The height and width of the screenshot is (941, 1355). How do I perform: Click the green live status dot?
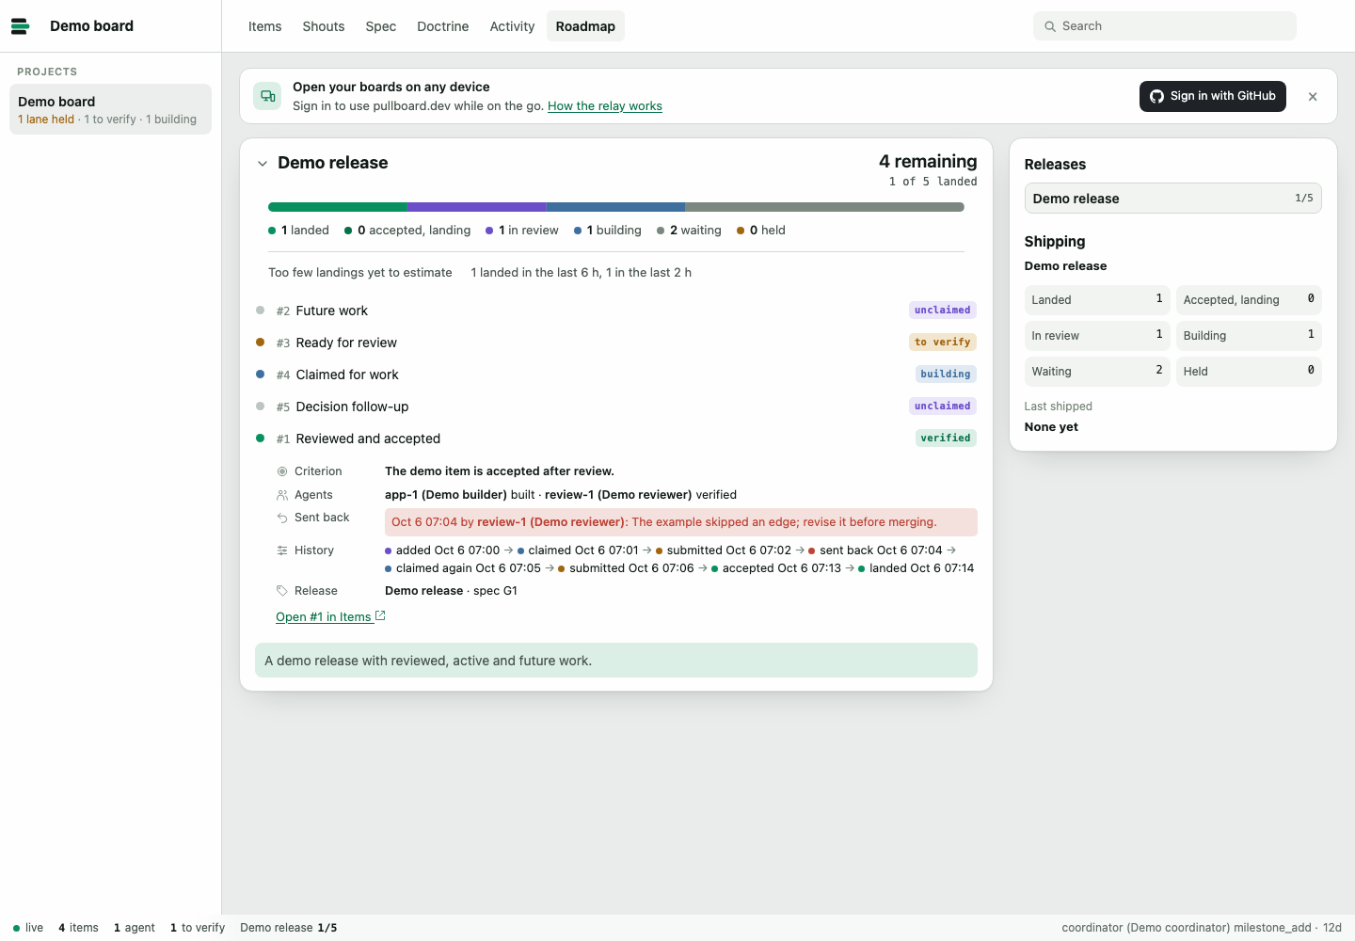point(17,928)
